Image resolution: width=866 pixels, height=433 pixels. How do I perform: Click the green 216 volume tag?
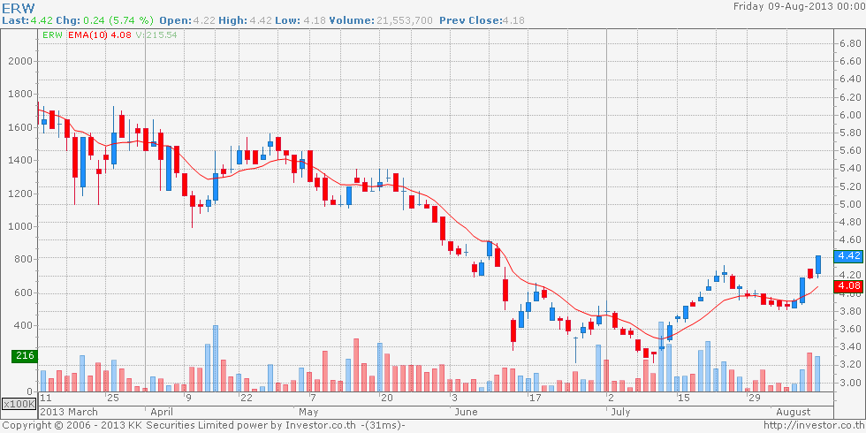coord(24,356)
